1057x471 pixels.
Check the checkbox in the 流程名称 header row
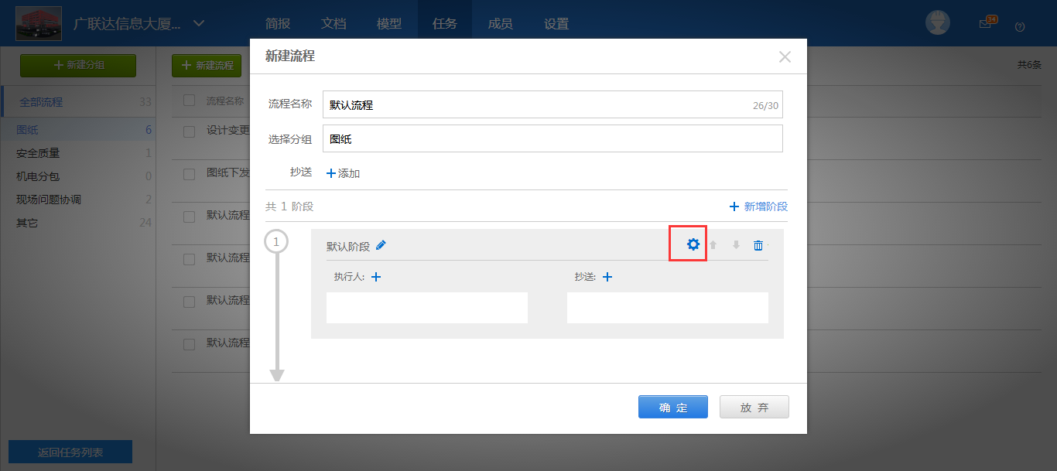[189, 101]
